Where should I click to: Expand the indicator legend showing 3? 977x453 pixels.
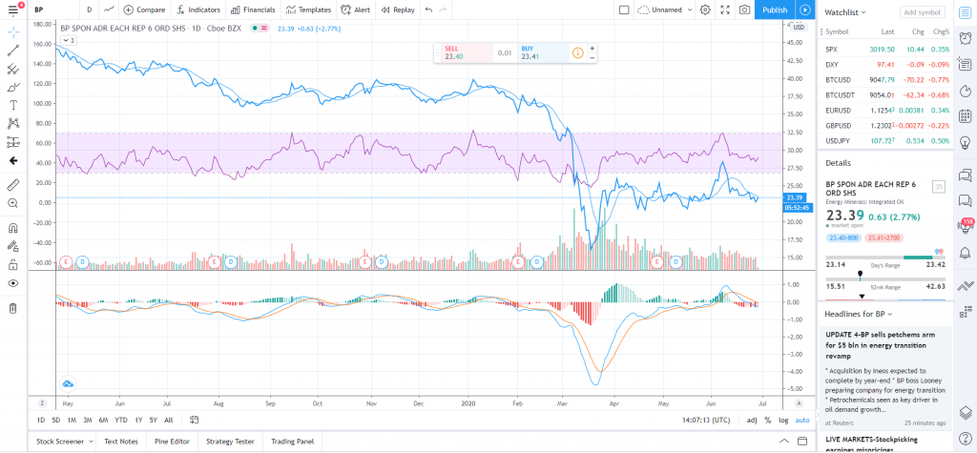(x=68, y=40)
